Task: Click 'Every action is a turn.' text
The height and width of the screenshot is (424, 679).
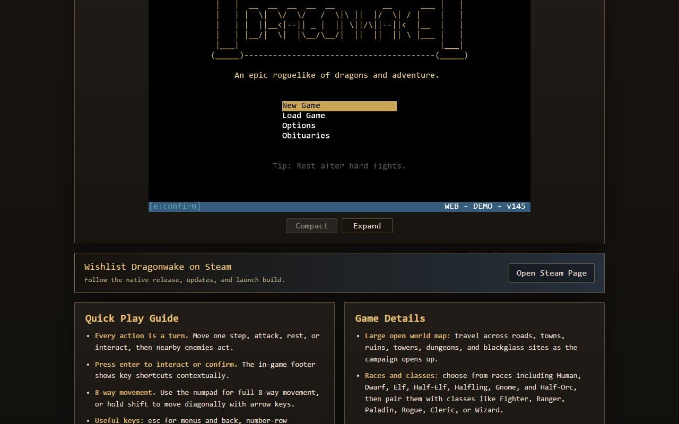Action: tap(142, 336)
